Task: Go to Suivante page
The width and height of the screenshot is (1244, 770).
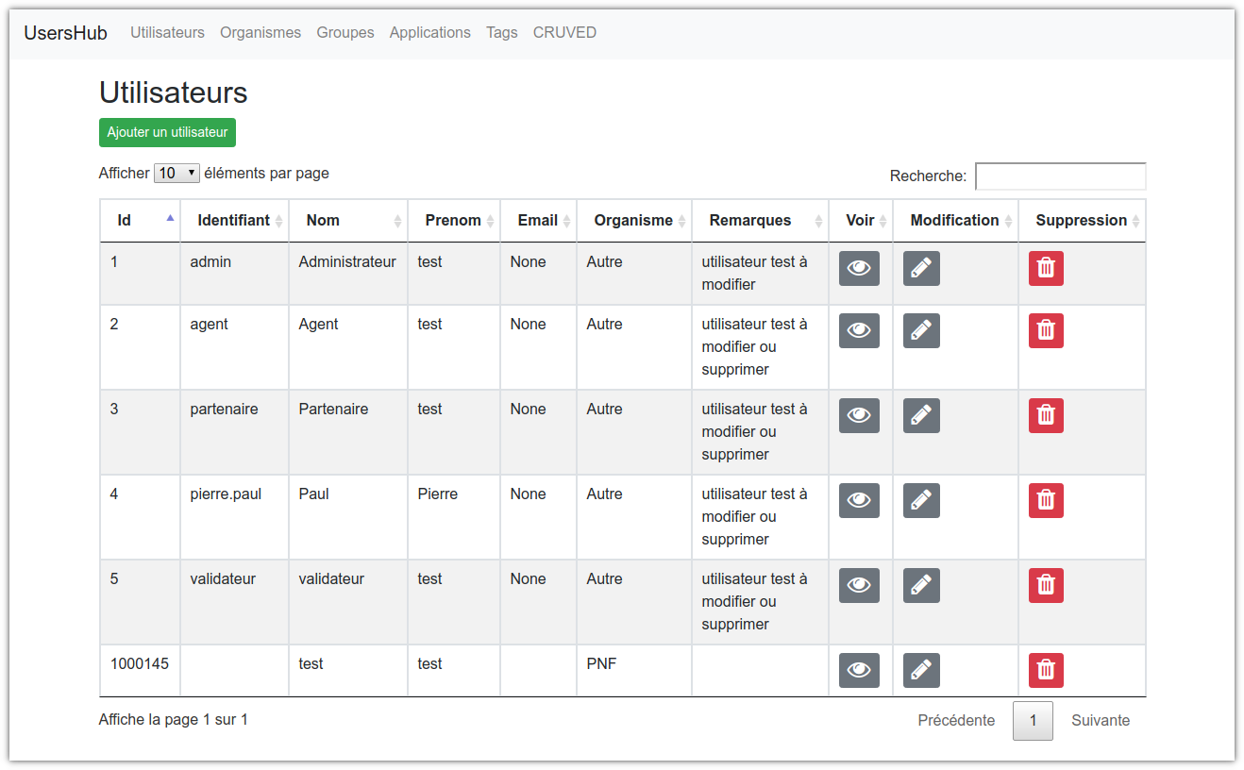Action: tap(1101, 721)
